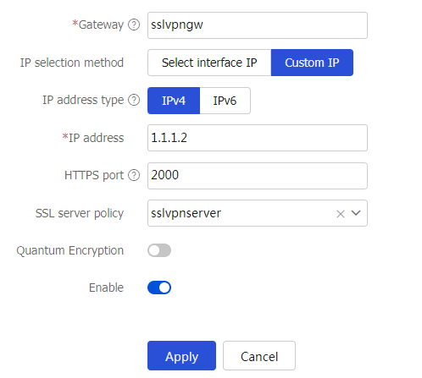Click the Quantum Encryption label

click(70, 250)
